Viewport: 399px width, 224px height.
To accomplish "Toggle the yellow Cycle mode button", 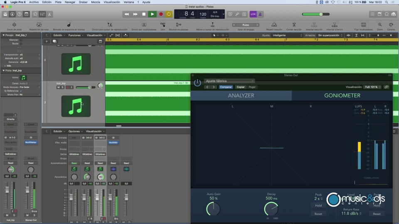I will click(x=169, y=14).
